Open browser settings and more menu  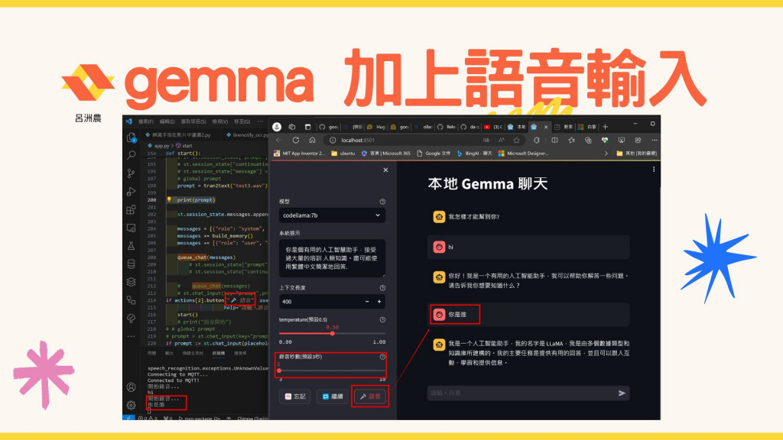655,141
